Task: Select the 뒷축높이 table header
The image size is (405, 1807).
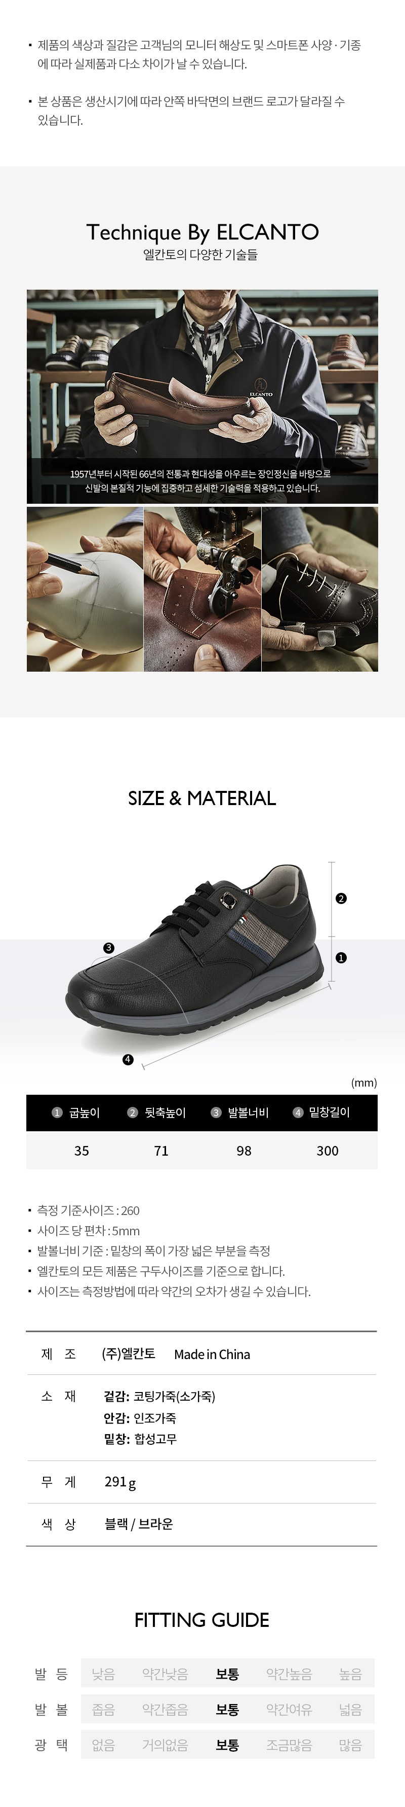Action: pos(156,1113)
